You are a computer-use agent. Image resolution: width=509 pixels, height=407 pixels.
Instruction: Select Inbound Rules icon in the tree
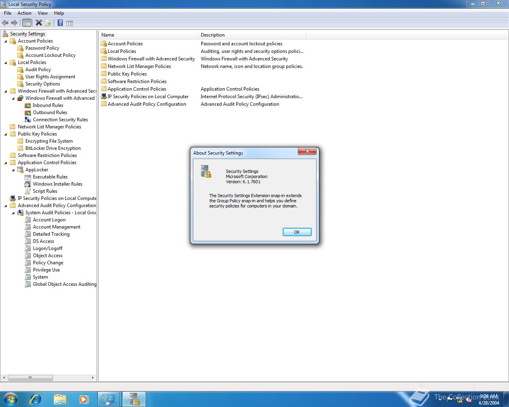[28, 105]
